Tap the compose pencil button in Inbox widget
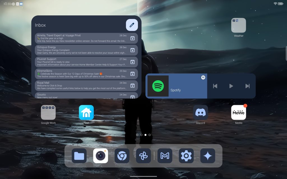Viewport: 287px width, 179px height. pos(132,25)
